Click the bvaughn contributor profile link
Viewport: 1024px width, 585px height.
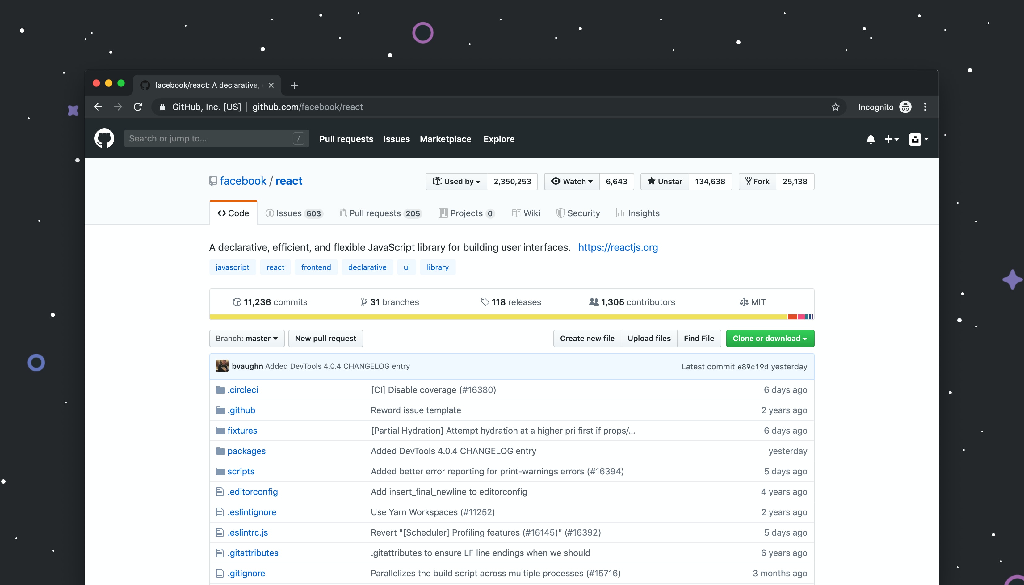[x=246, y=366]
